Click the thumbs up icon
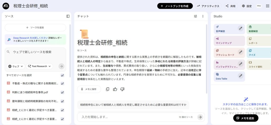The image size is (271, 125). point(115,89)
